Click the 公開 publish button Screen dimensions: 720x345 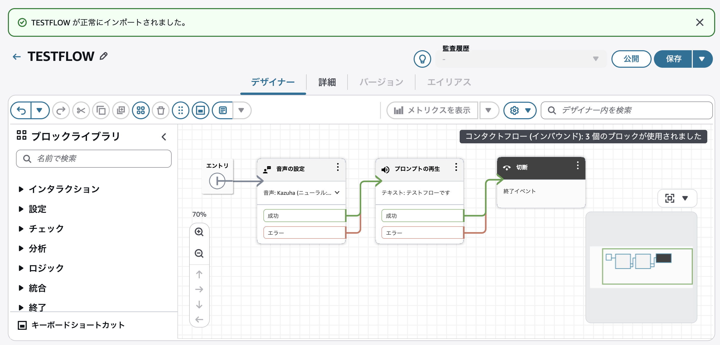point(631,59)
